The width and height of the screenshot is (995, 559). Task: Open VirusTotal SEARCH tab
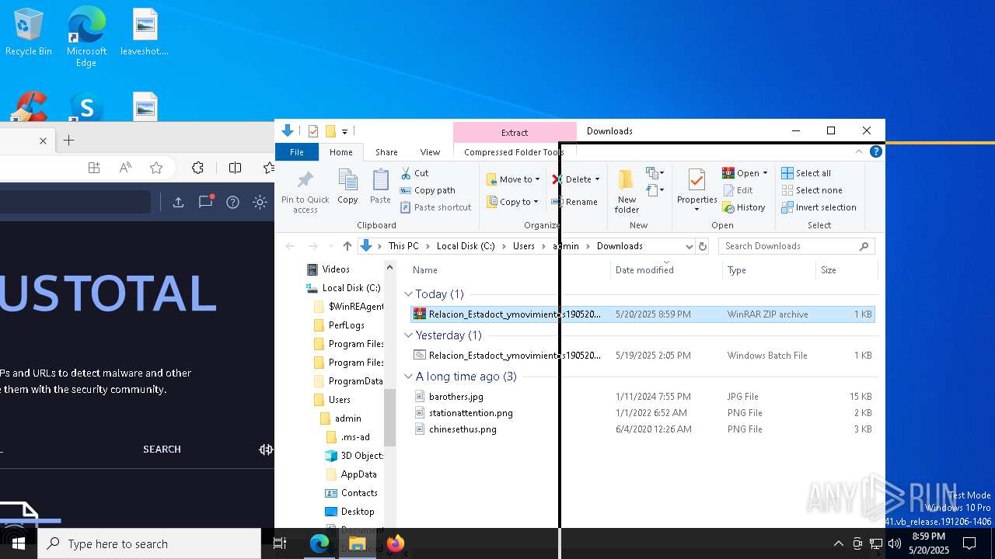point(162,450)
